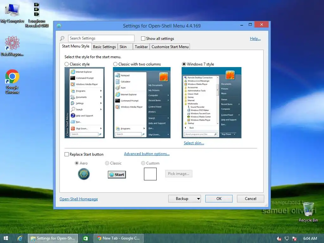Click the Action Center flag tray icon

point(294,239)
